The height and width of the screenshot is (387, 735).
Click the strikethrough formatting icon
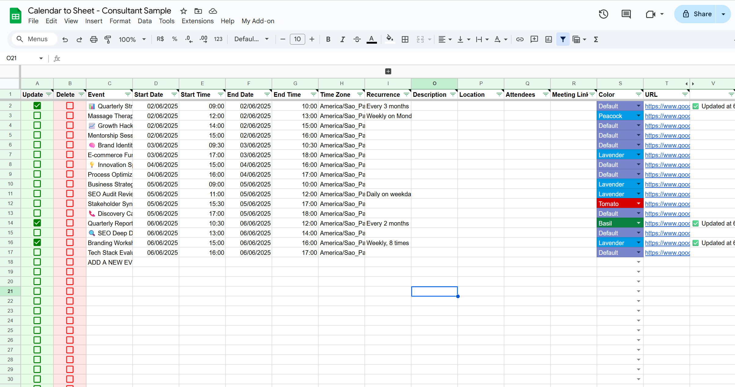[357, 39]
